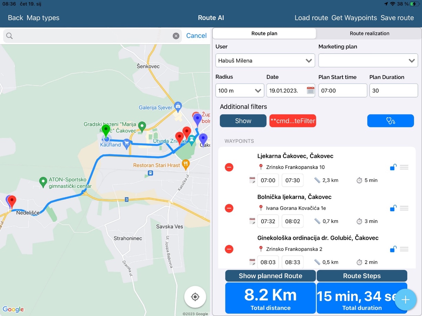Open the Radius 100 m dropdown
Image resolution: width=422 pixels, height=316 pixels.
coord(240,91)
